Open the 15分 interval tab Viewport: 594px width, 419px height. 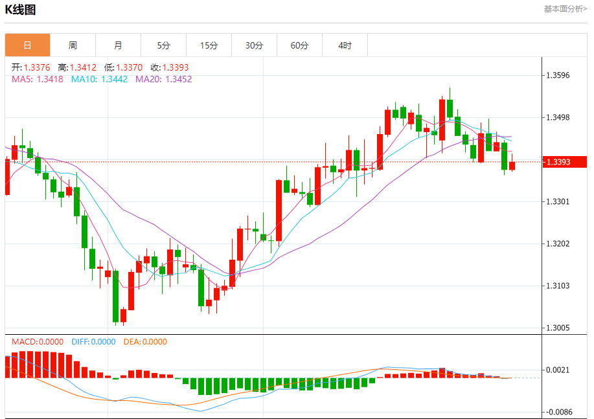coord(209,45)
